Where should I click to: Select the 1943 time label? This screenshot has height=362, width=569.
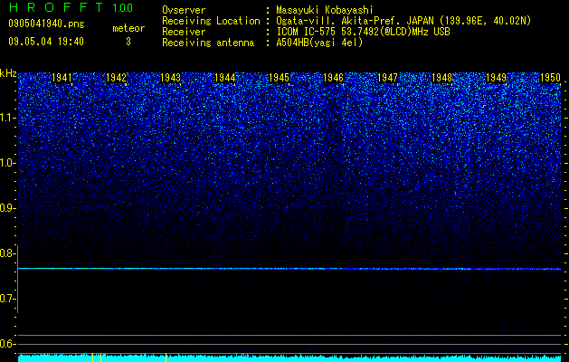coord(171,78)
